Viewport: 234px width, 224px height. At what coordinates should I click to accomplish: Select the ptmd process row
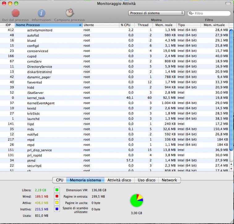click(x=114, y=160)
